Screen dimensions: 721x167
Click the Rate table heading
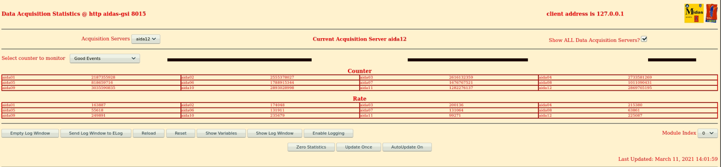(x=359, y=99)
